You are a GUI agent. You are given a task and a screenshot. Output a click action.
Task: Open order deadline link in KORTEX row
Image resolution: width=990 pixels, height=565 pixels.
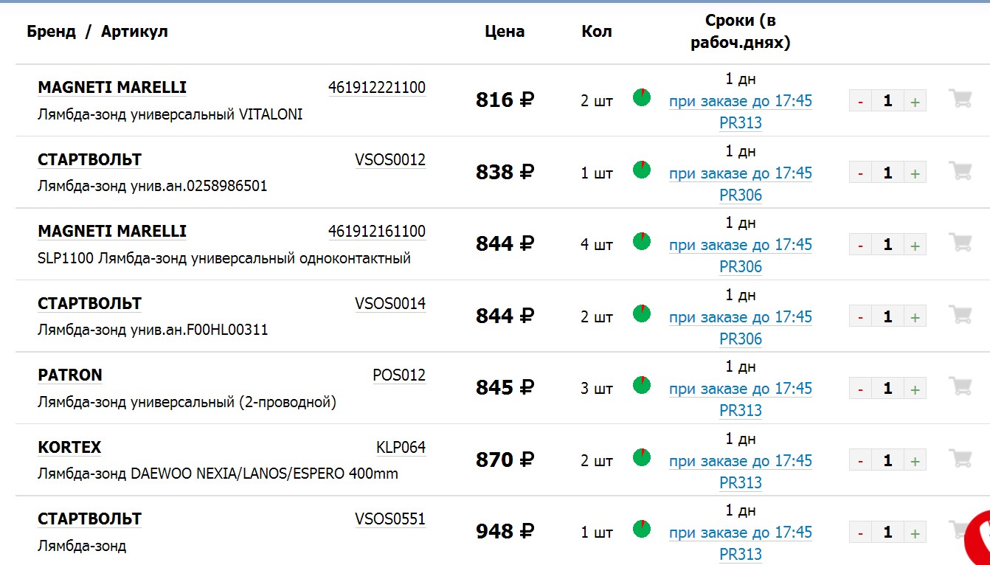pyautogui.click(x=741, y=461)
